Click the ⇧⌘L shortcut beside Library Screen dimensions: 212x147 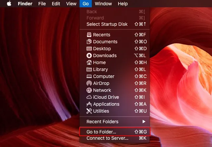point(140,69)
